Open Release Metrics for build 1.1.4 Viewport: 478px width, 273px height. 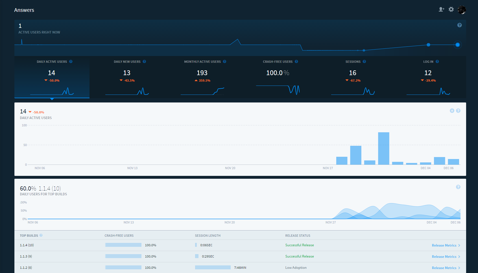click(x=446, y=245)
